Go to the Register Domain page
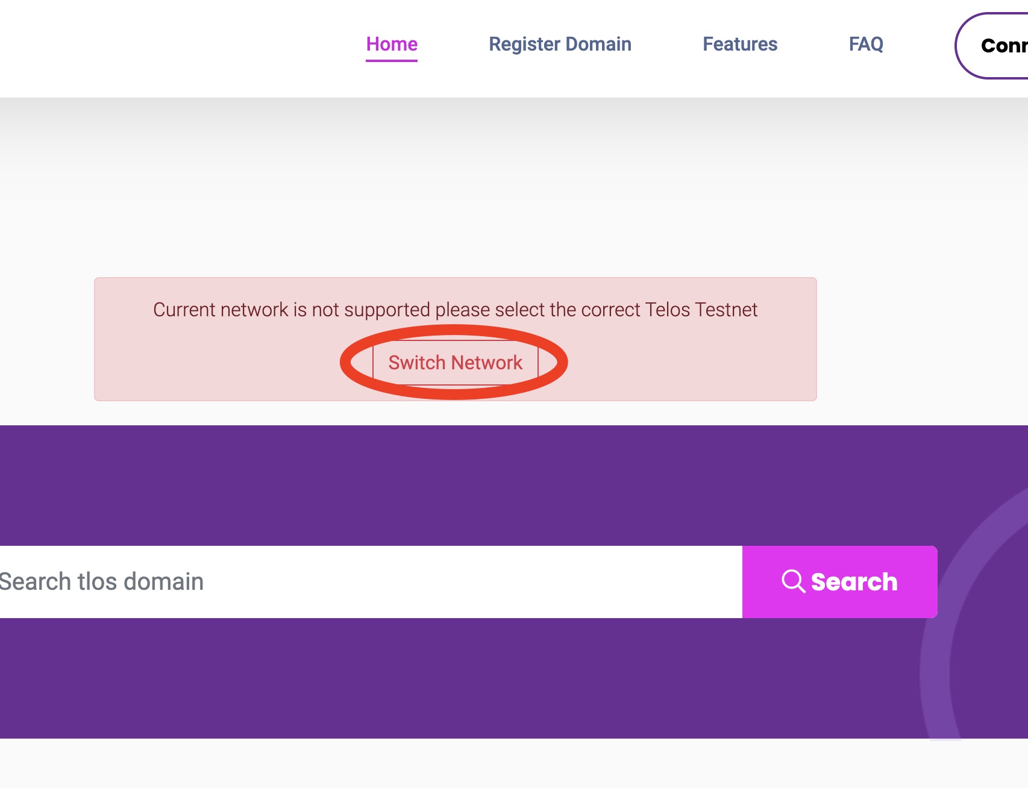 (x=560, y=44)
